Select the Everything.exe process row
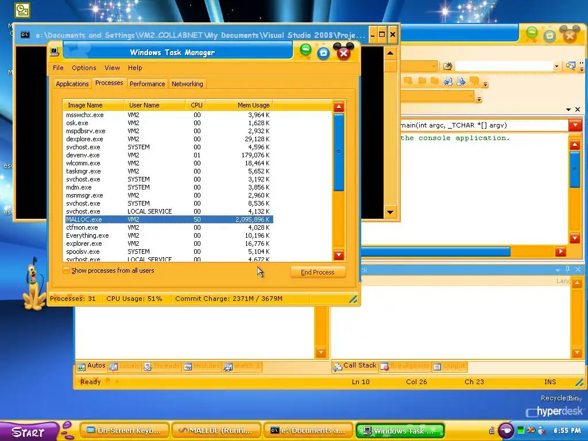The height and width of the screenshot is (441, 588). pos(169,235)
